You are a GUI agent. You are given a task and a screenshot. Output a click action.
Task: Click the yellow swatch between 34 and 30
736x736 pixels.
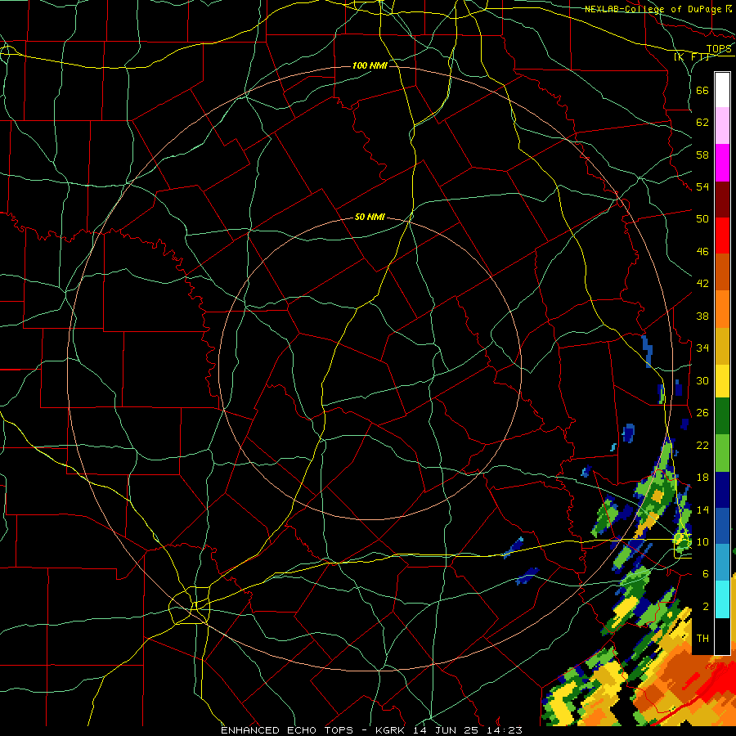tap(722, 380)
